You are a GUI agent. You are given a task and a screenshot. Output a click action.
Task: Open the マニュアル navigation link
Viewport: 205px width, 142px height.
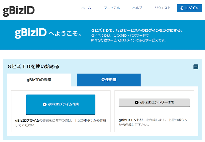pyautogui.click(x=112, y=8)
